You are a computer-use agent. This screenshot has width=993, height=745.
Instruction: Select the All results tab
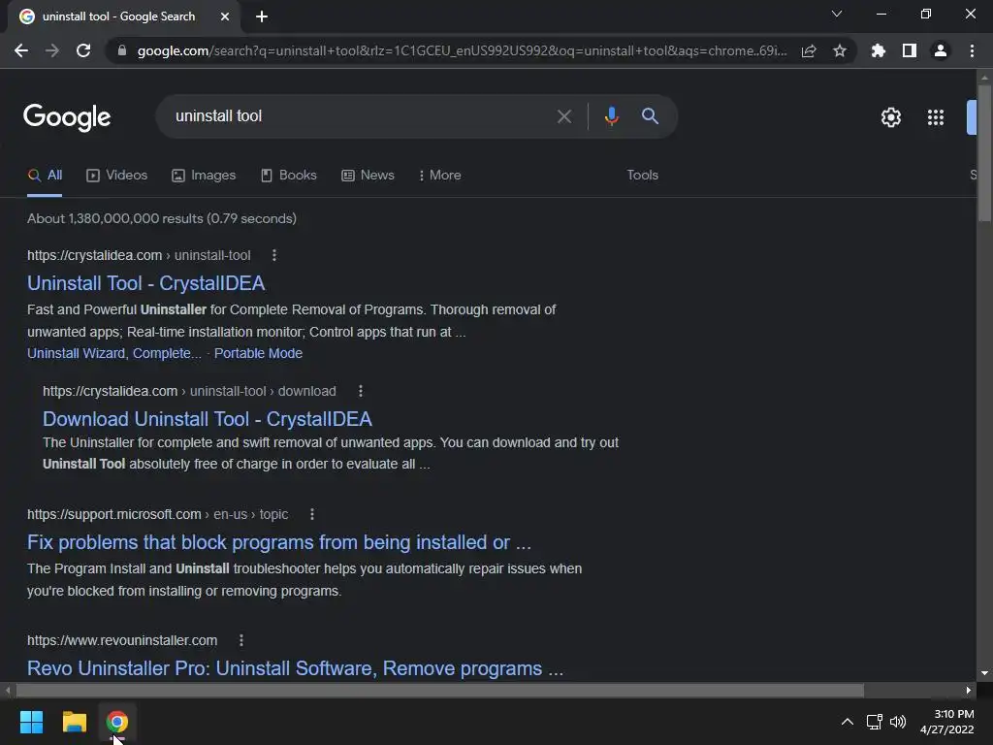(45, 176)
